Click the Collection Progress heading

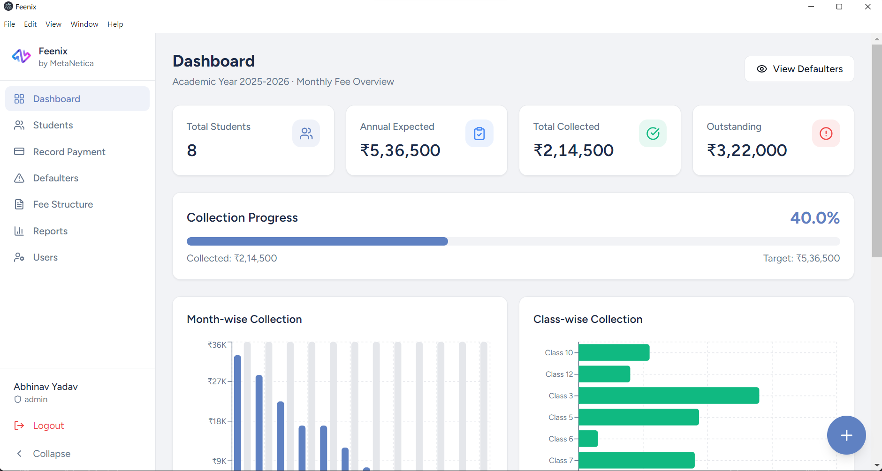242,217
